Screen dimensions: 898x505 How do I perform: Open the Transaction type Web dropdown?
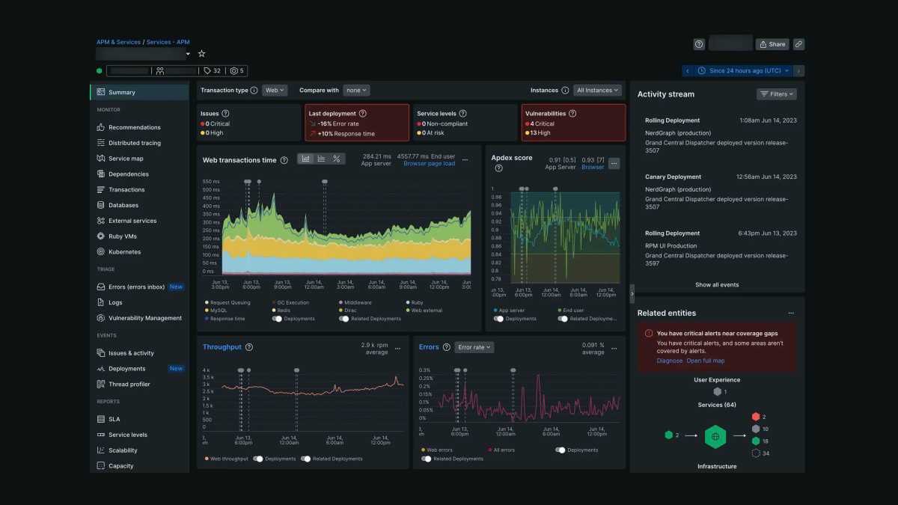[273, 91]
